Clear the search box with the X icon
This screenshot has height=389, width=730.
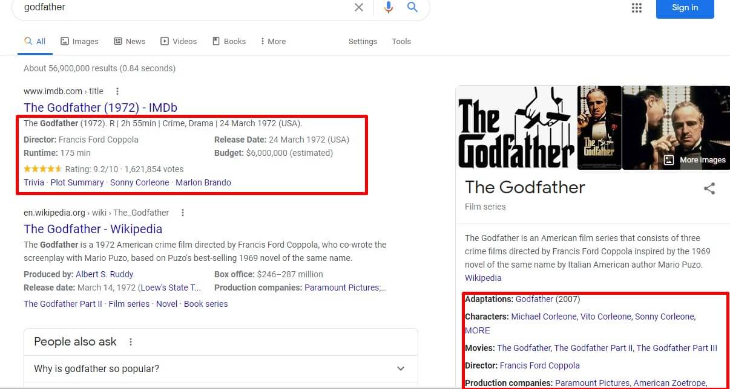(x=359, y=7)
